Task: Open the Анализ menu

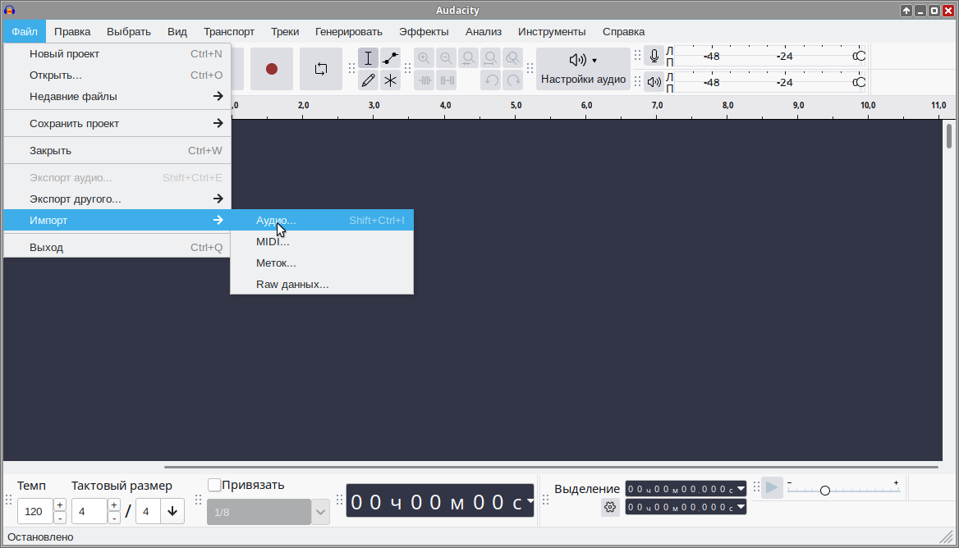Action: (x=483, y=32)
